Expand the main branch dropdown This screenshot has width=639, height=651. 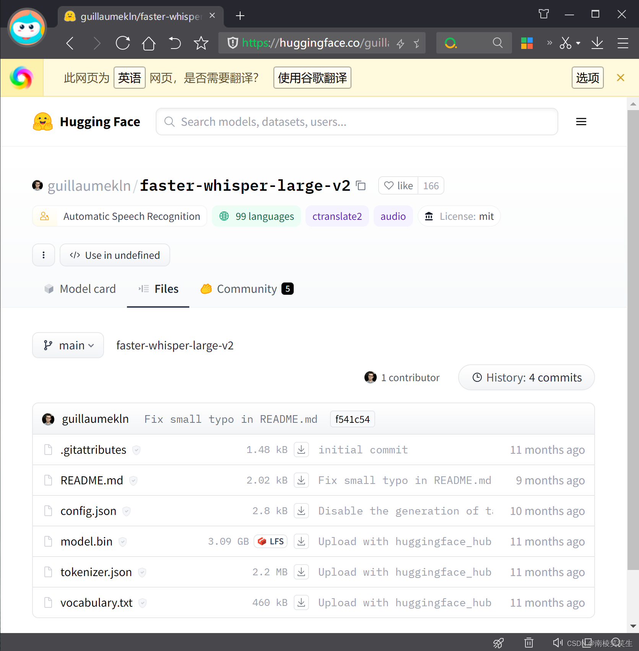[x=68, y=345]
